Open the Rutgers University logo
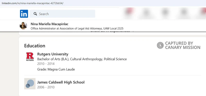206x96 pixels. [x=30, y=57]
